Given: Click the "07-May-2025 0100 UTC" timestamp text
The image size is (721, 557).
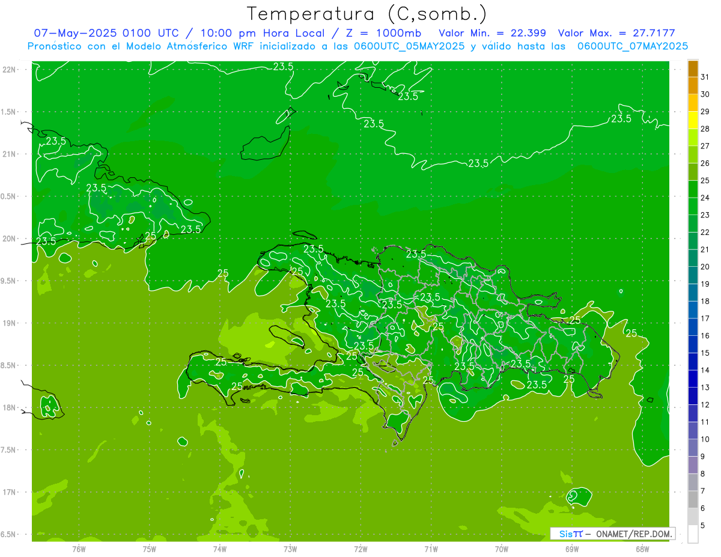Looking at the screenshot, I should 106,33.
